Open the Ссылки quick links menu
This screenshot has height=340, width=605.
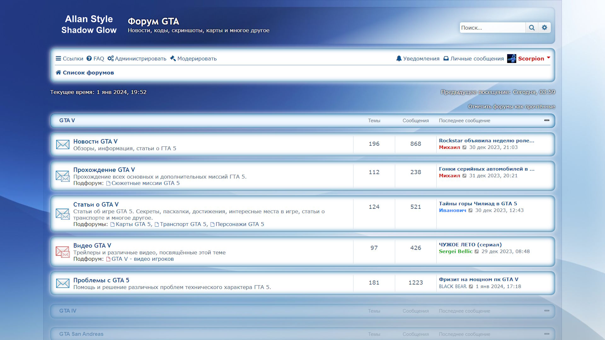69,59
